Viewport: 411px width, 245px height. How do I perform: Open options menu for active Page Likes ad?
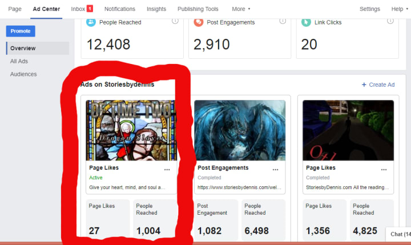(167, 170)
